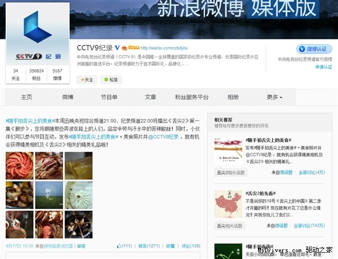
Task: Click the blue V verified badge beside CCTV9纪录
Action: pos(117,48)
